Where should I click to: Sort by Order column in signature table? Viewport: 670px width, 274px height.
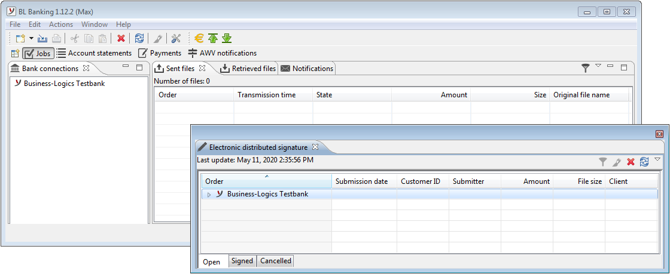[267, 181]
